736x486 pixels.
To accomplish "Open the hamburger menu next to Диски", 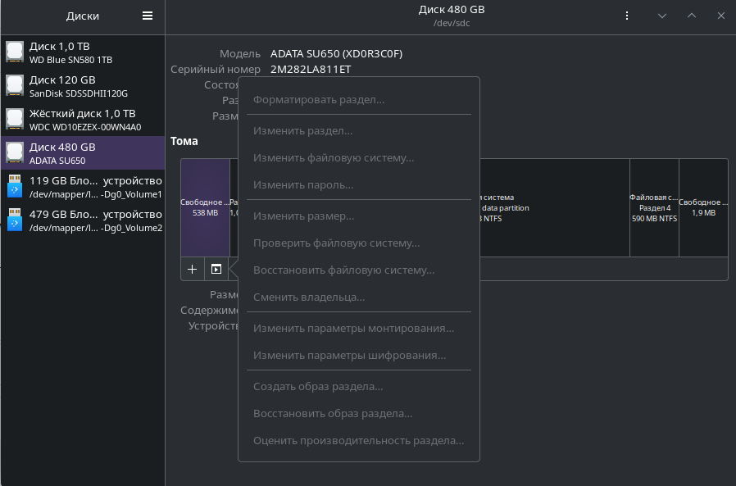I will [x=148, y=16].
